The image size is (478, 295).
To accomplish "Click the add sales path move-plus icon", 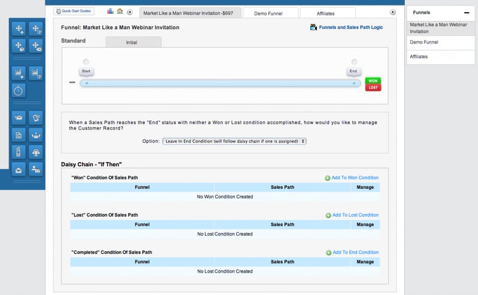I will coord(18,29).
